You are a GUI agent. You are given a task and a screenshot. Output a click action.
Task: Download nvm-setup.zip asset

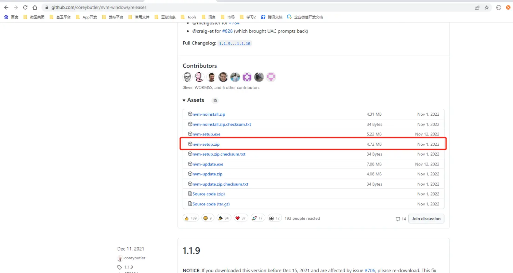point(206,144)
